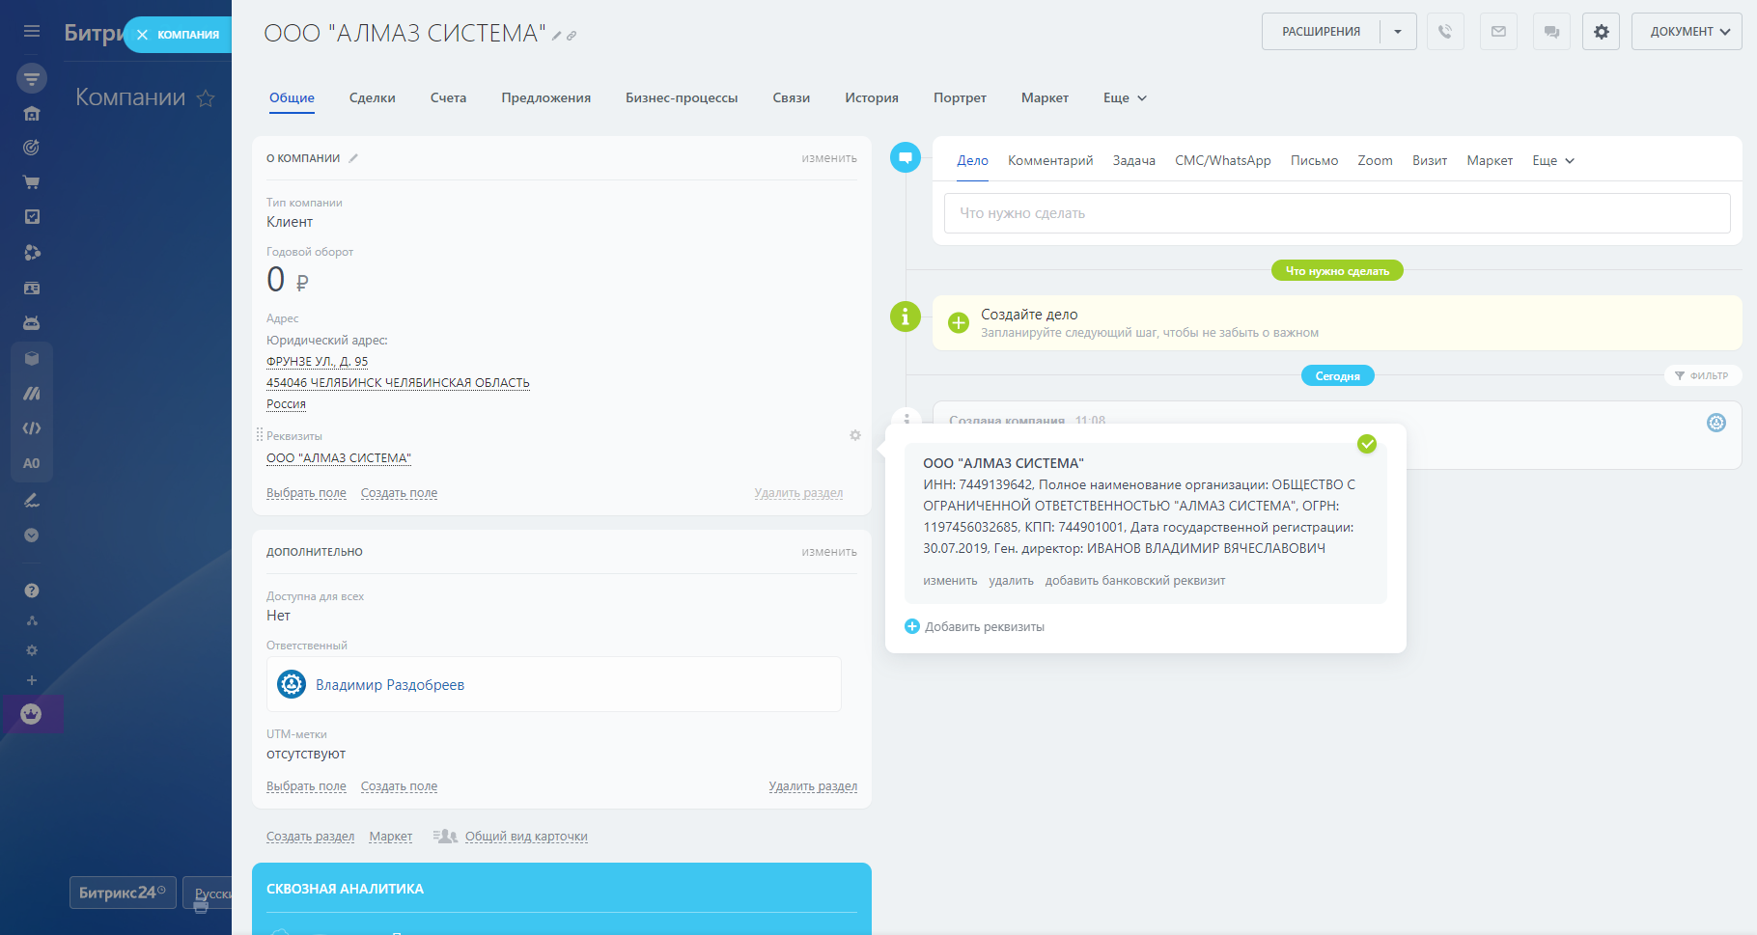Switch to the Портрет tab
The width and height of the screenshot is (1757, 935).
pos(960,97)
